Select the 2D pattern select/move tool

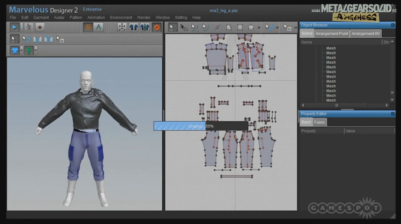point(173,27)
